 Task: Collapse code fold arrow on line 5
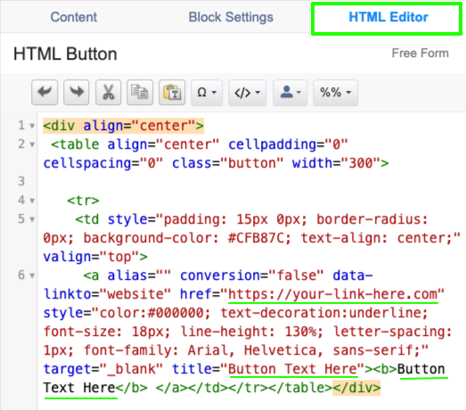32,220
